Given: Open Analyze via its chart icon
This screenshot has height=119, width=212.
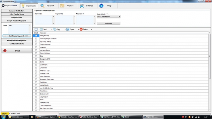Looking at the screenshot, I should click(x=62, y=6).
